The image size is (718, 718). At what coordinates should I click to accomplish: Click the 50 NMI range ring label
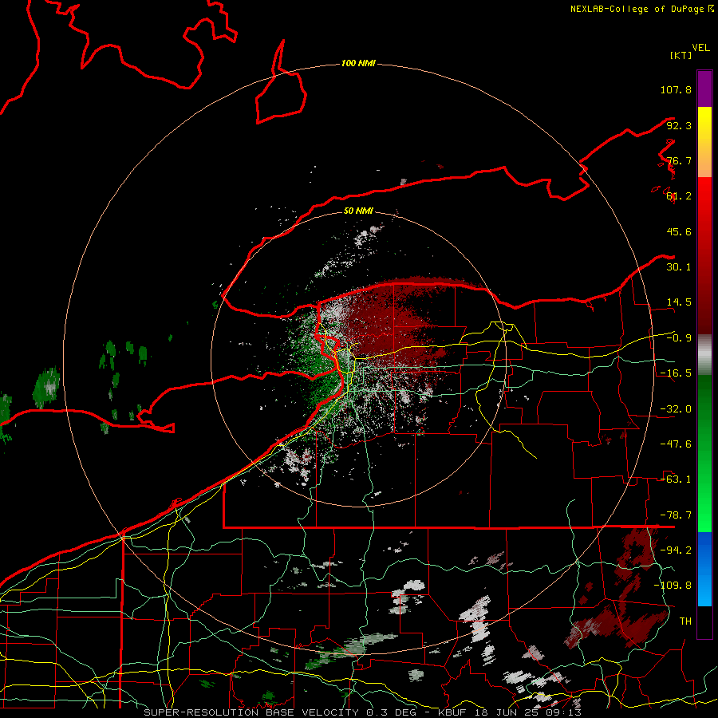coord(358,211)
